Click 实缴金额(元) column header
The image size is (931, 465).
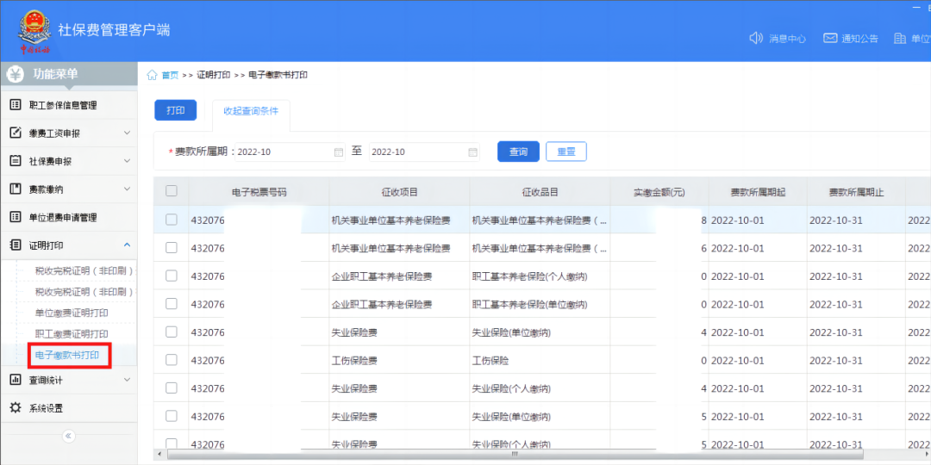coord(659,191)
